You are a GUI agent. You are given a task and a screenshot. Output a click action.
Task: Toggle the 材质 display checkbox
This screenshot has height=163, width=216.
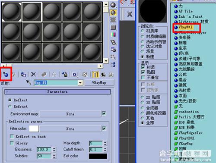[x=143, y=67]
